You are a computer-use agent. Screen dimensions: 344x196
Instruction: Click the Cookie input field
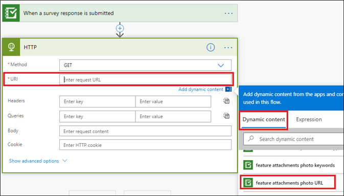145,145
